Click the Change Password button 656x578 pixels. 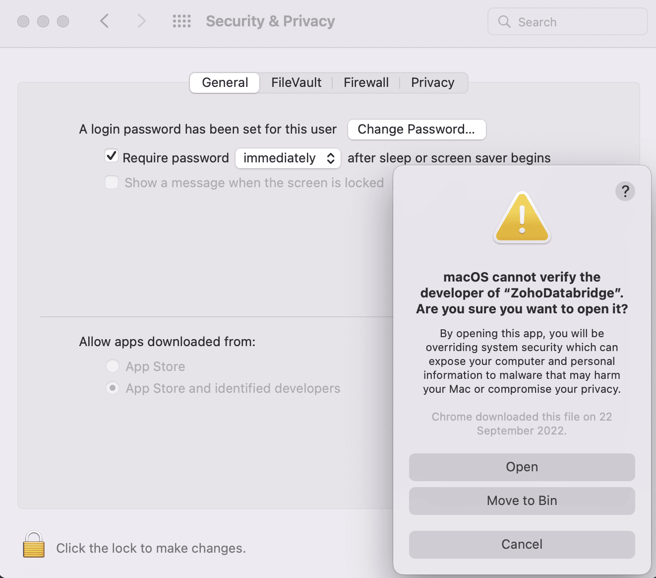click(416, 130)
